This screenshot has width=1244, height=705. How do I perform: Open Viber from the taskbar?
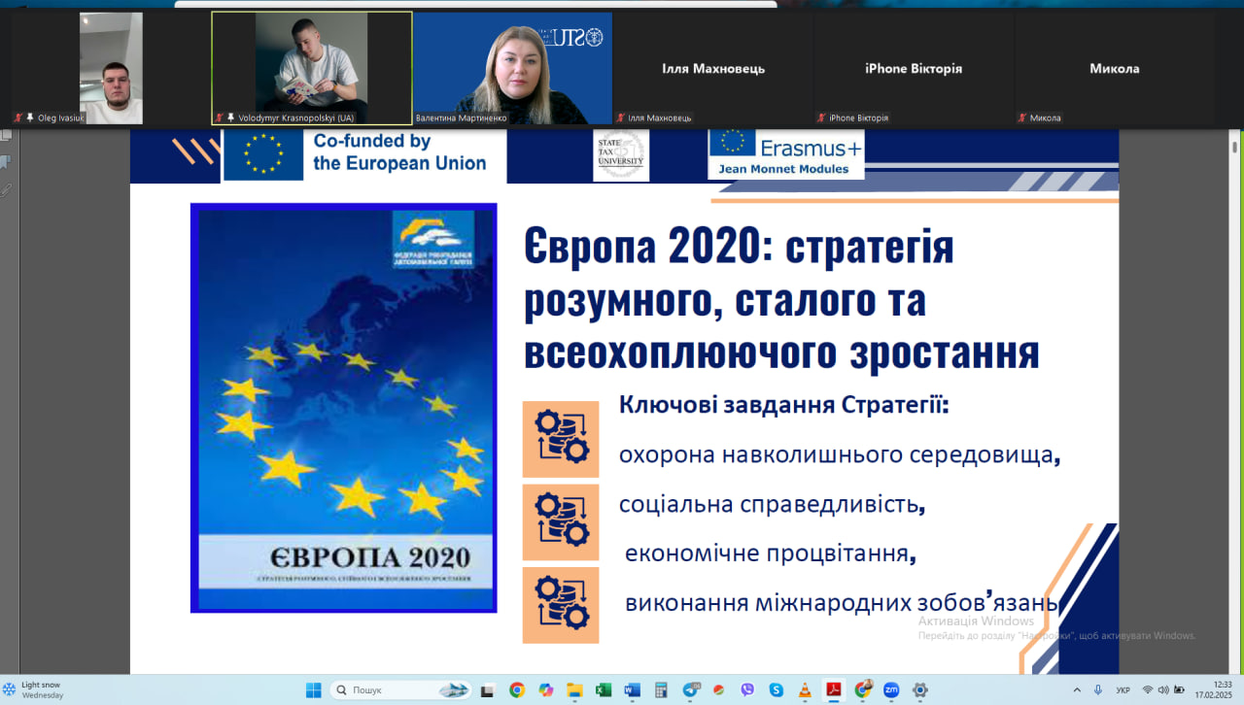(x=747, y=690)
